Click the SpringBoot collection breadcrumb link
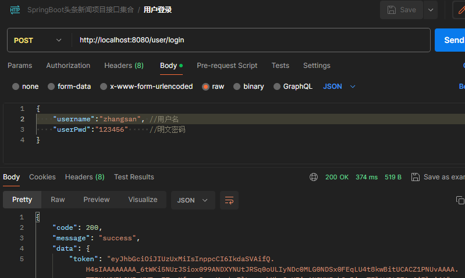465x278 pixels. tap(80, 10)
